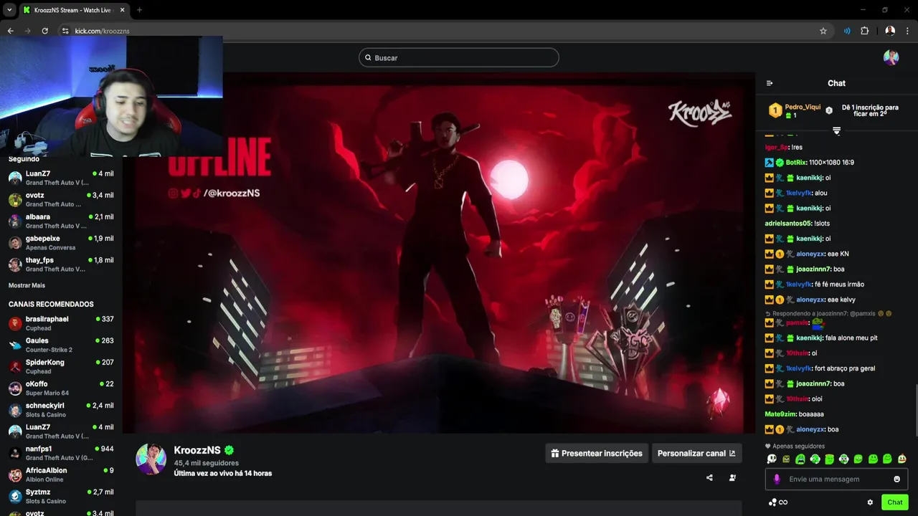Open albaara channel in sidebar

(x=61, y=221)
